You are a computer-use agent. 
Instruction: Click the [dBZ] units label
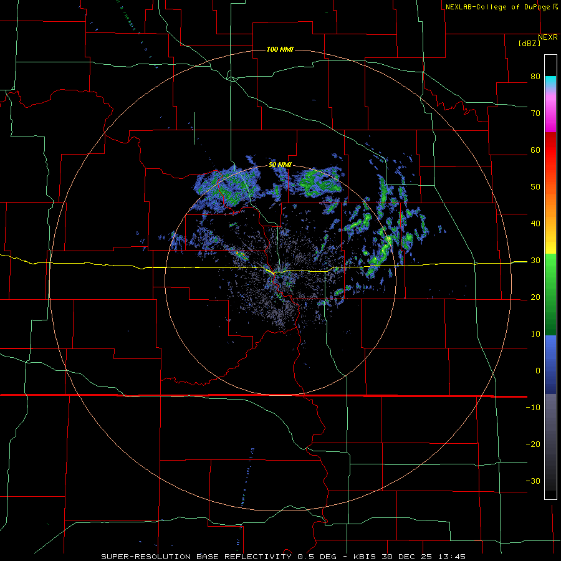coord(529,43)
